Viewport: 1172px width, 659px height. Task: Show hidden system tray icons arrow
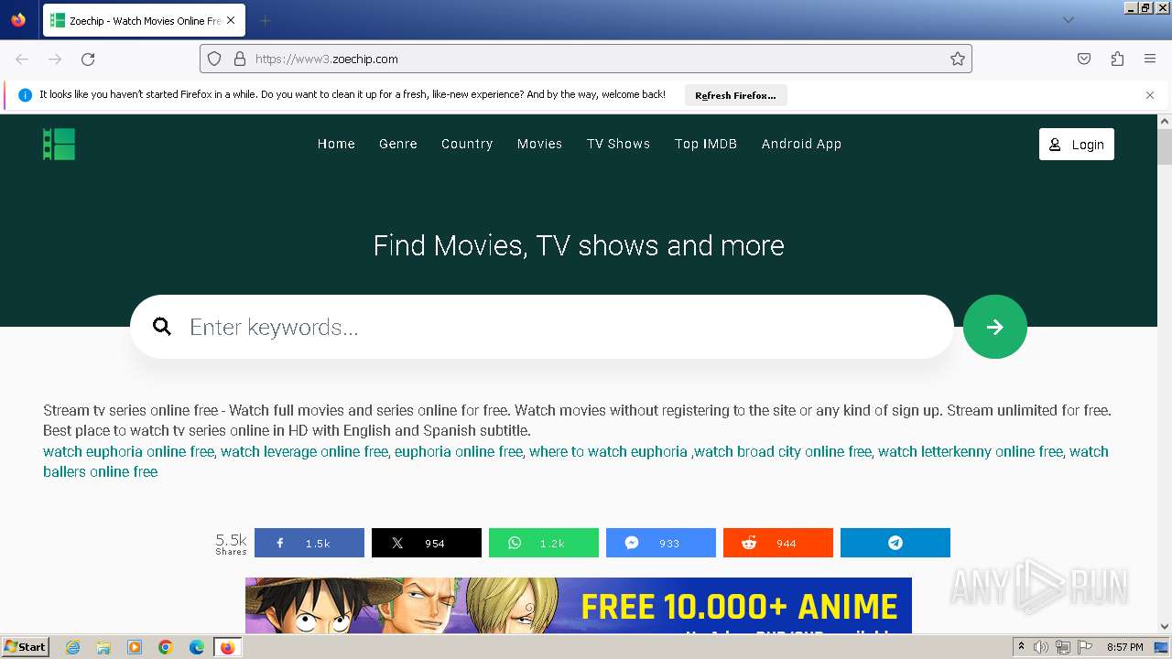[x=1021, y=647]
